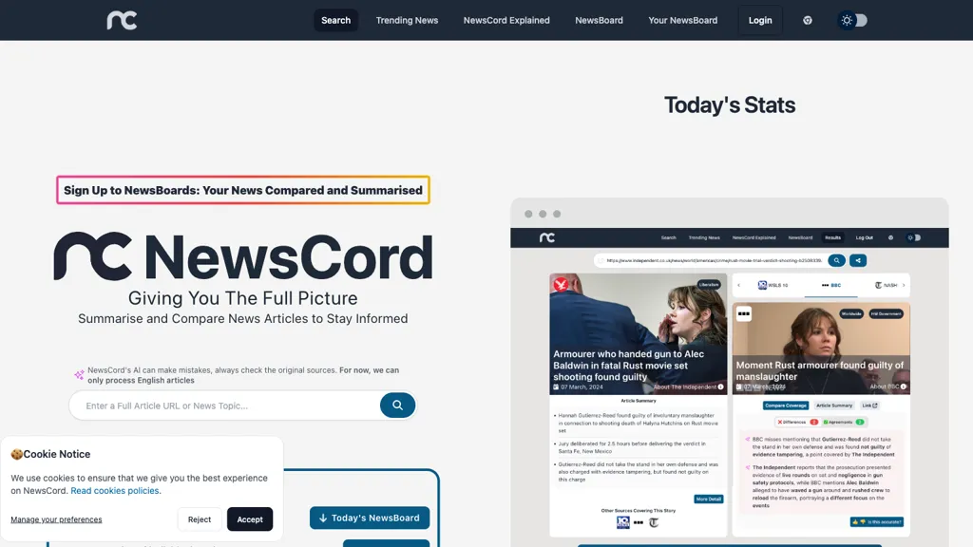
Task: Click the share icon beside the URL bar
Action: pyautogui.click(x=858, y=259)
